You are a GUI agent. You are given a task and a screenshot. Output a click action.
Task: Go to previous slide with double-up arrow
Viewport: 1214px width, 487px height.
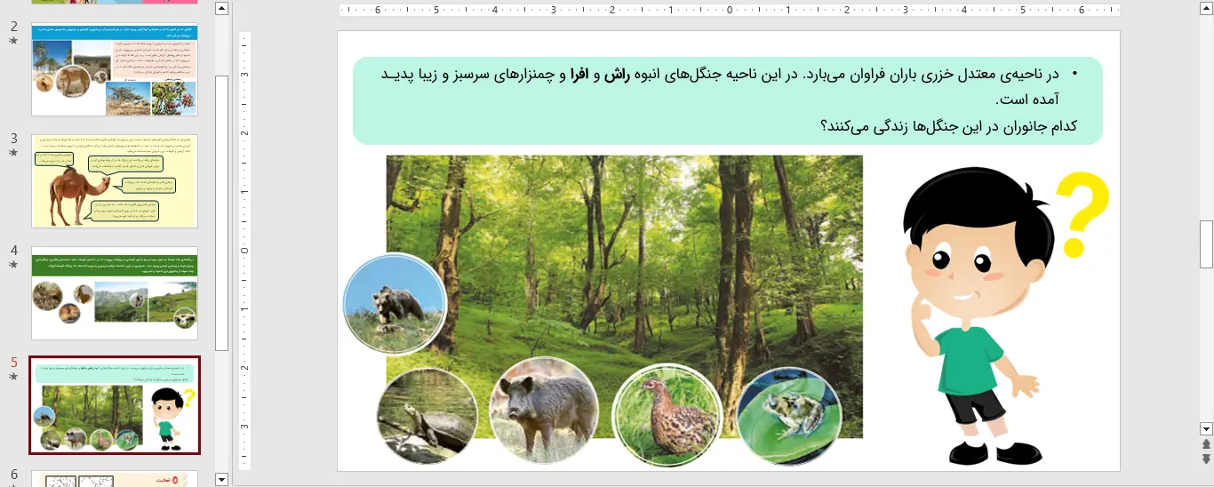(x=1206, y=443)
